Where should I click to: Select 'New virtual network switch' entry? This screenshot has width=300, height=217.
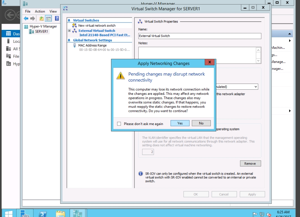97,25
